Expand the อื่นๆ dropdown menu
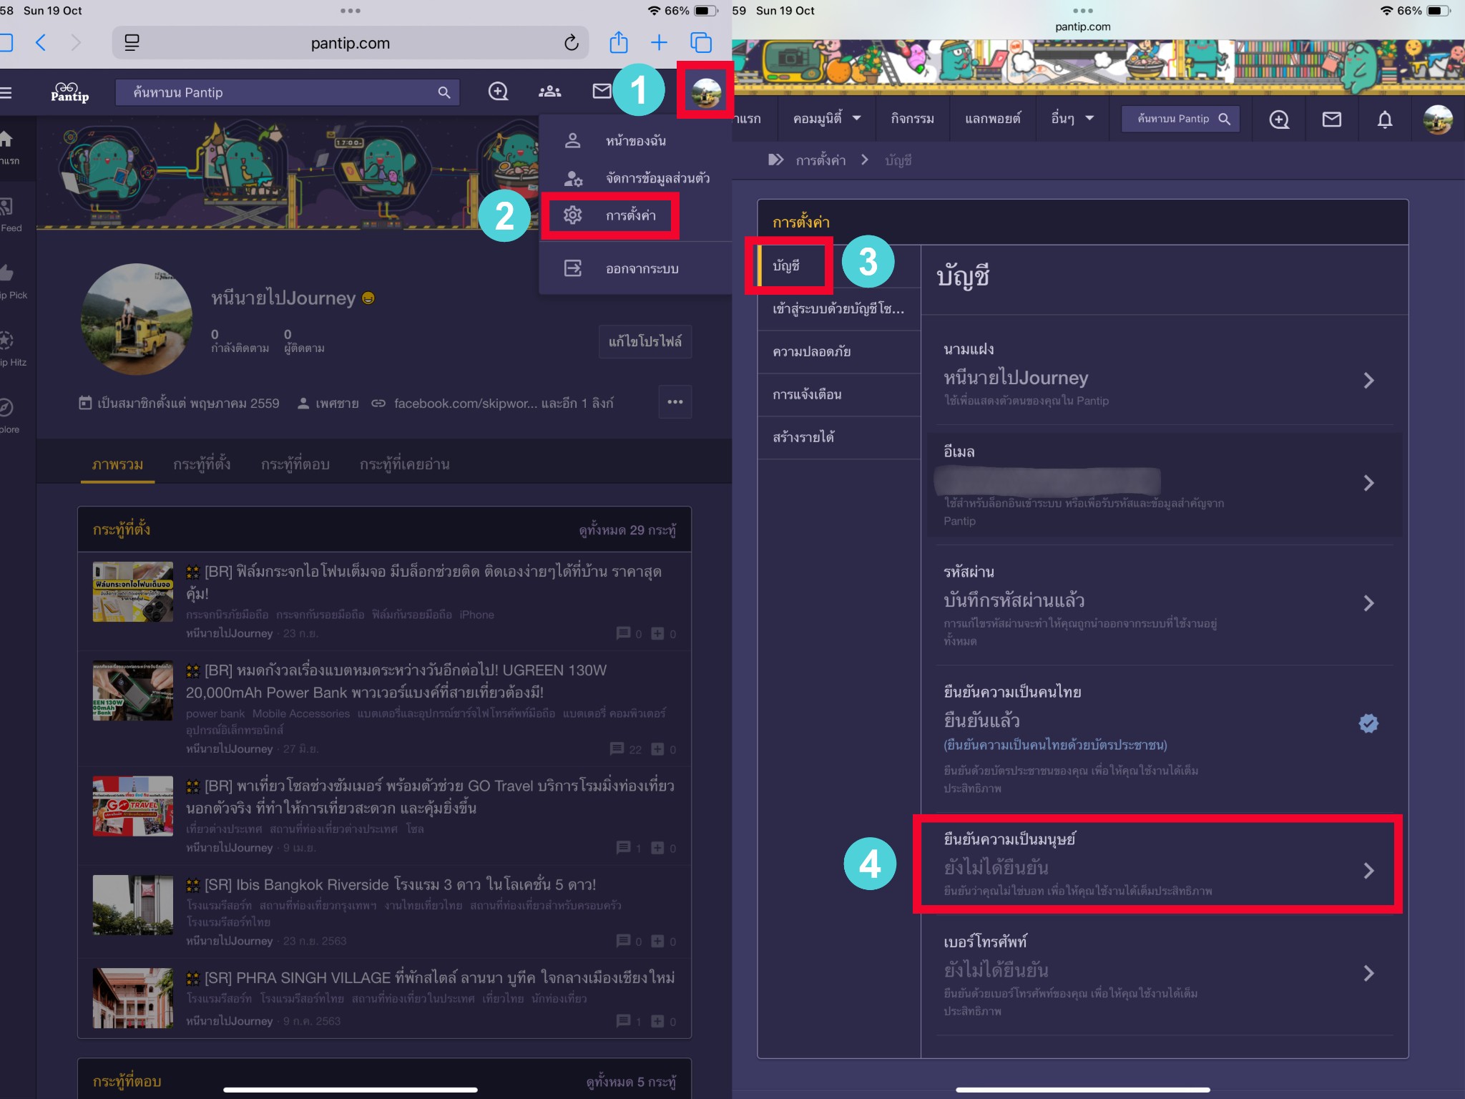1465x1099 pixels. click(x=1072, y=119)
